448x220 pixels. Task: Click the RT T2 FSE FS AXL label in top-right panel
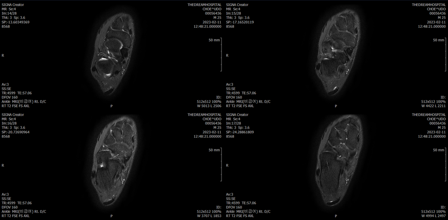coord(240,106)
